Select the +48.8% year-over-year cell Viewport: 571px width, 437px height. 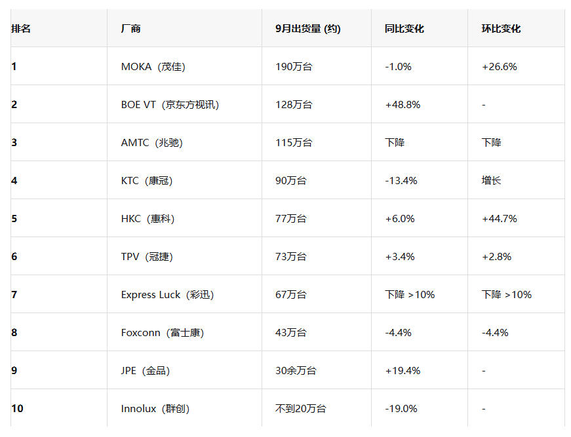point(403,105)
